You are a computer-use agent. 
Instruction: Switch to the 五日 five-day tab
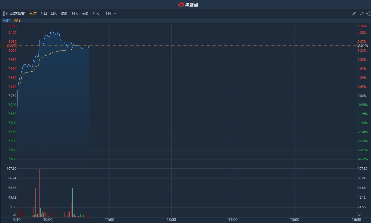pyautogui.click(x=43, y=14)
